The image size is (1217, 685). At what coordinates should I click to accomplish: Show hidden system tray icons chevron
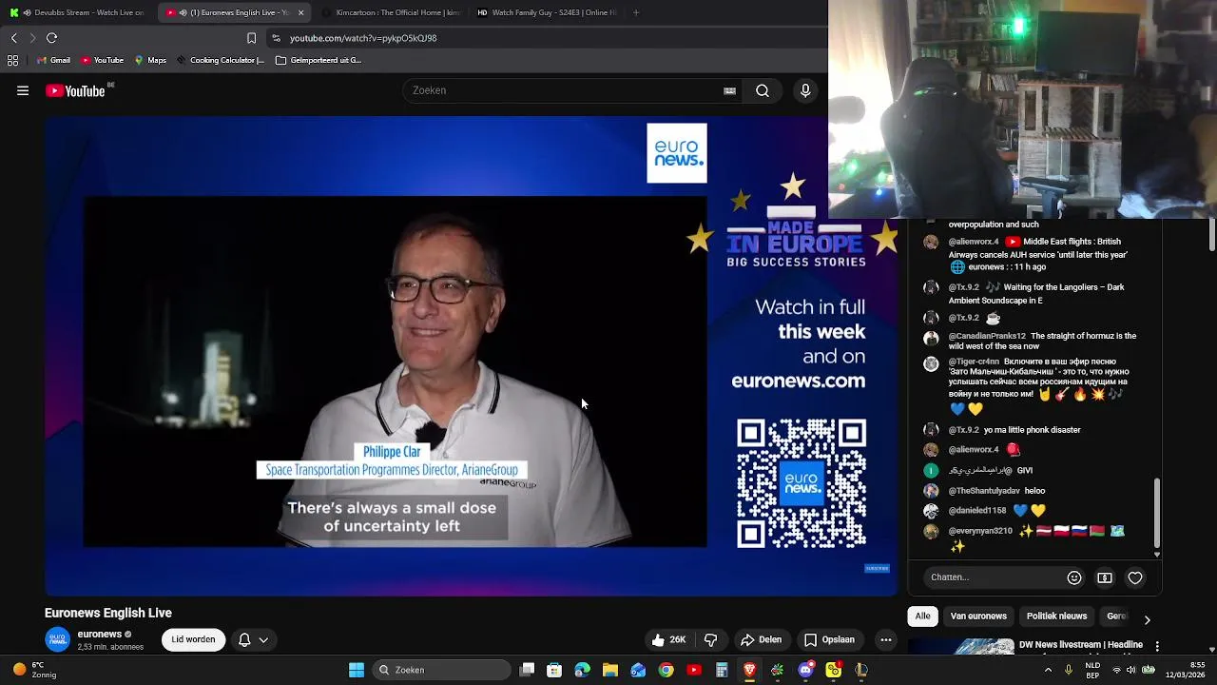pos(1048,670)
